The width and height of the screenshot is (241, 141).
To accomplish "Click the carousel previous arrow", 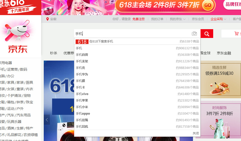I will [x=47, y=120].
